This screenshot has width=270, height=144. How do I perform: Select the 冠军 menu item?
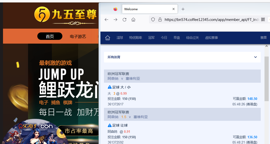point(151,38)
